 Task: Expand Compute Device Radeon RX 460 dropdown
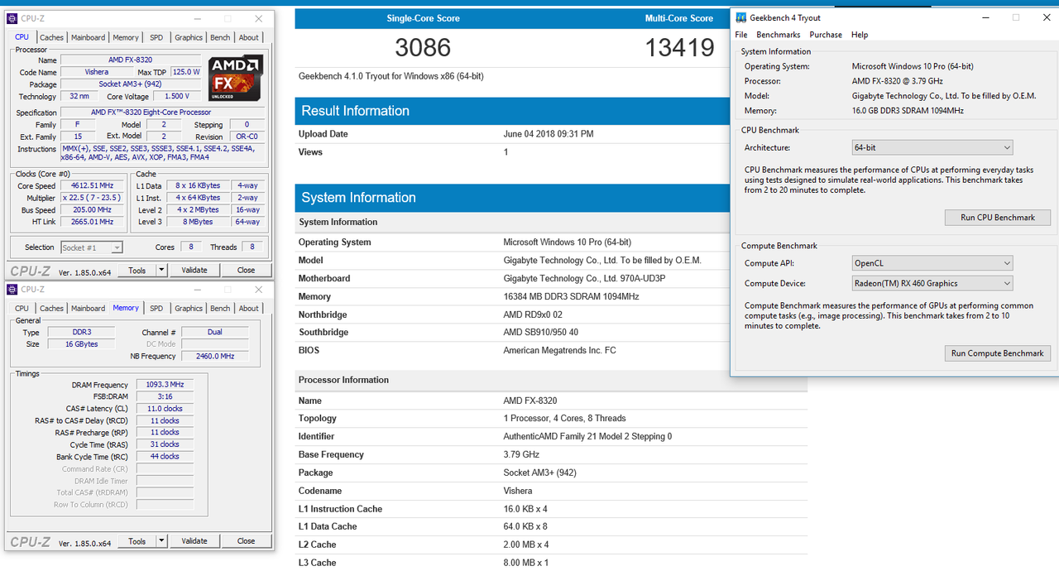932,283
